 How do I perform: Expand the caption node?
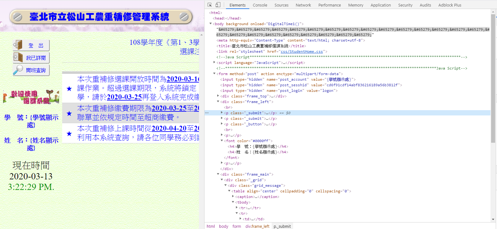coord(233,196)
